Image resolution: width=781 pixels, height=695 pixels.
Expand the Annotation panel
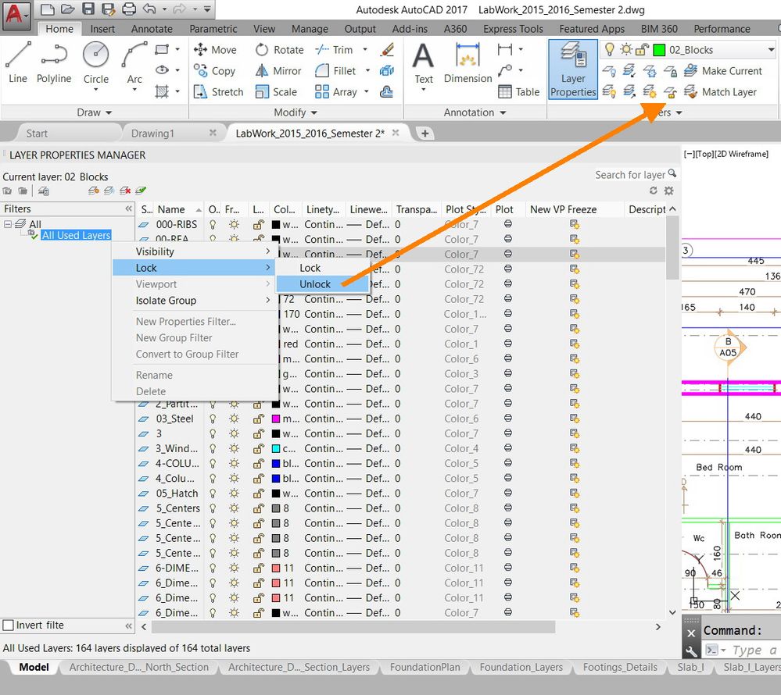tap(475, 112)
